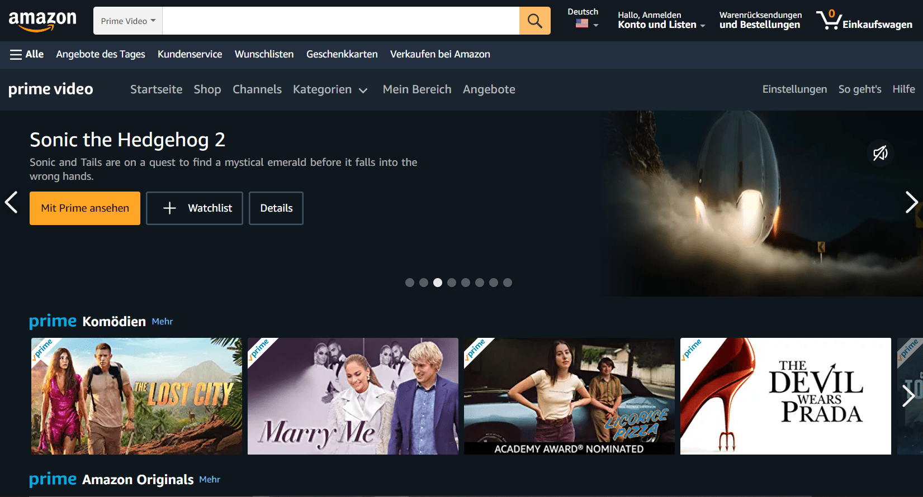Open Kundenservice page
The width and height of the screenshot is (923, 497).
click(190, 54)
